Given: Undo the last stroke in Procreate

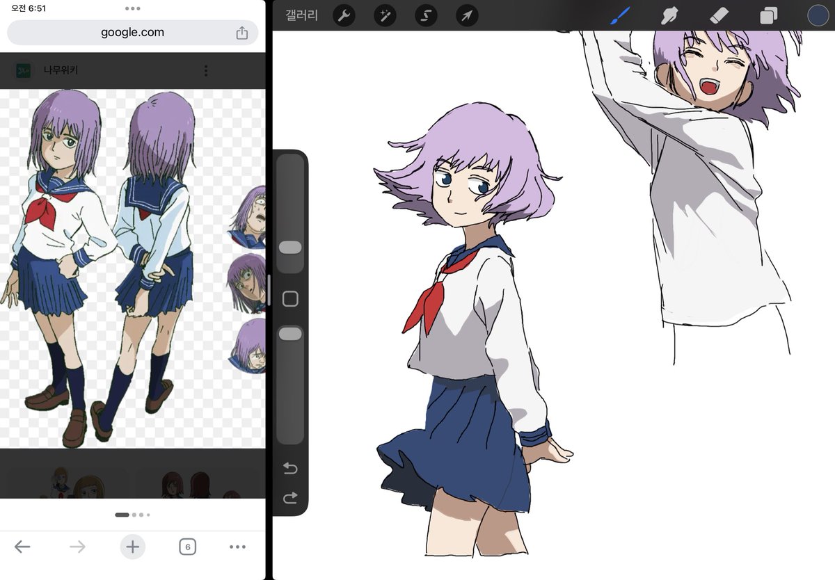Looking at the screenshot, I should [x=290, y=469].
